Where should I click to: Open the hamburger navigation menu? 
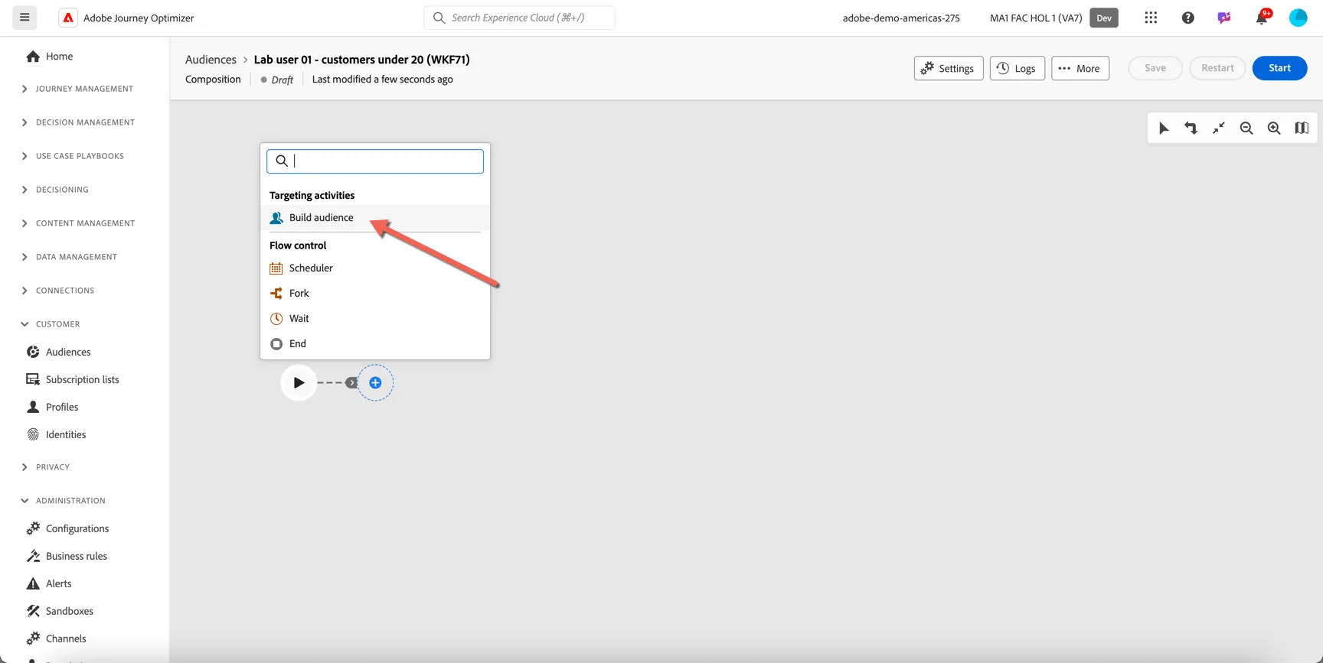click(x=24, y=18)
